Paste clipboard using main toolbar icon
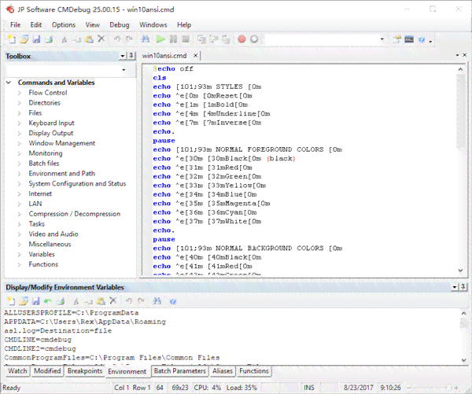 (x=89, y=39)
